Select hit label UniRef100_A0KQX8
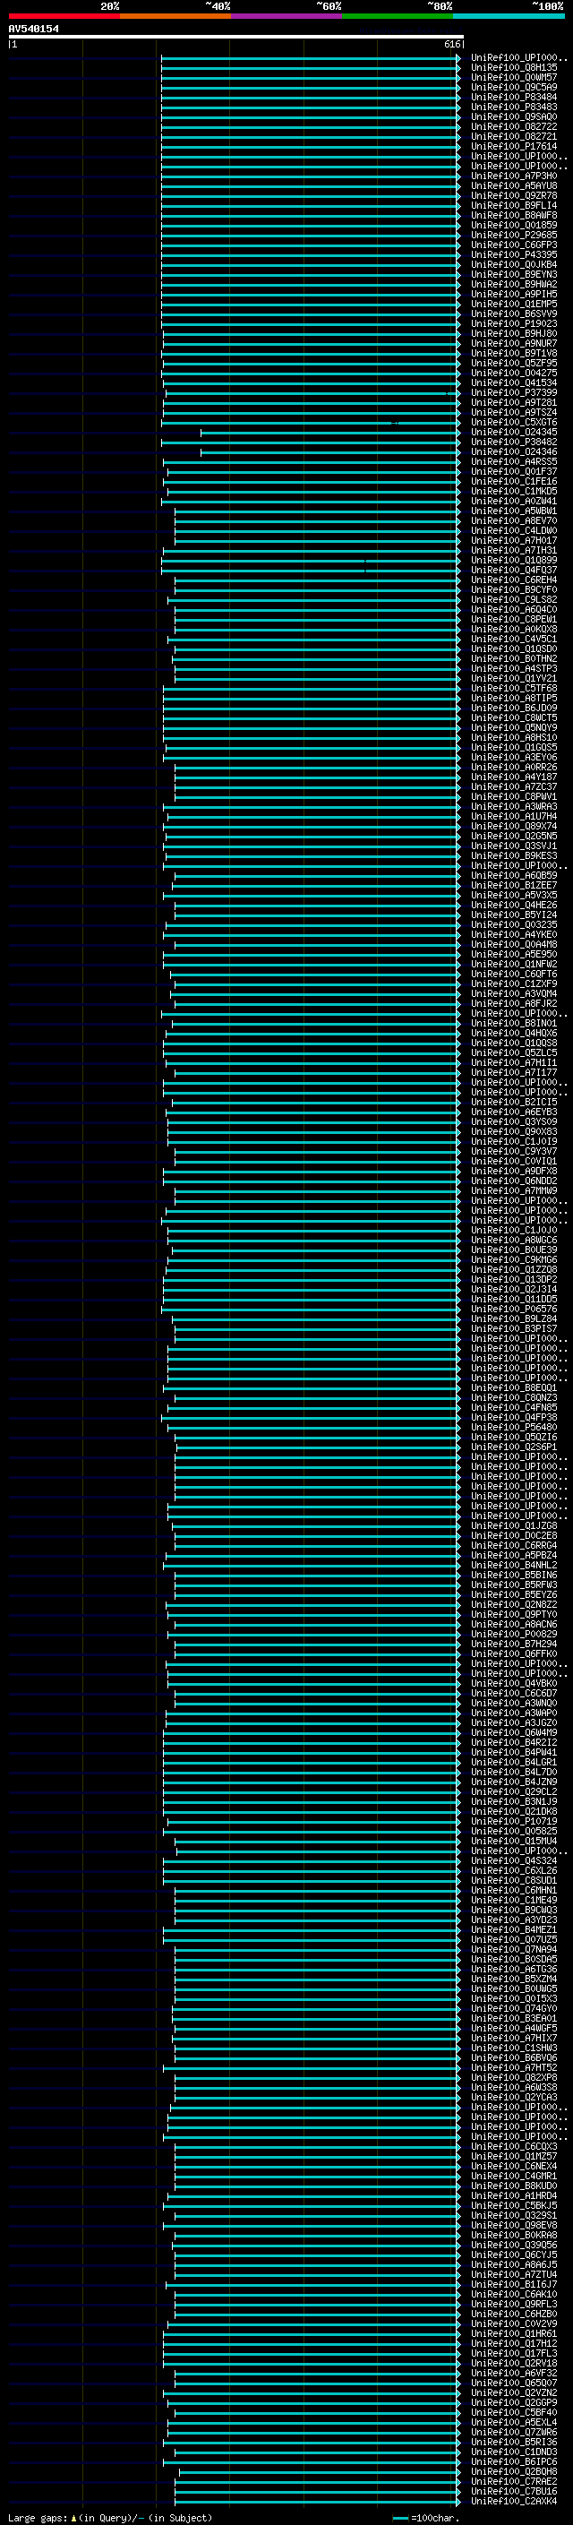573x2525 pixels. 514,630
